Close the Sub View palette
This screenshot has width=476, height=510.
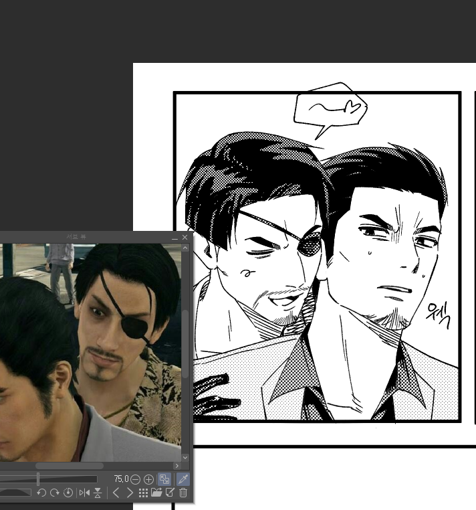click(x=185, y=238)
